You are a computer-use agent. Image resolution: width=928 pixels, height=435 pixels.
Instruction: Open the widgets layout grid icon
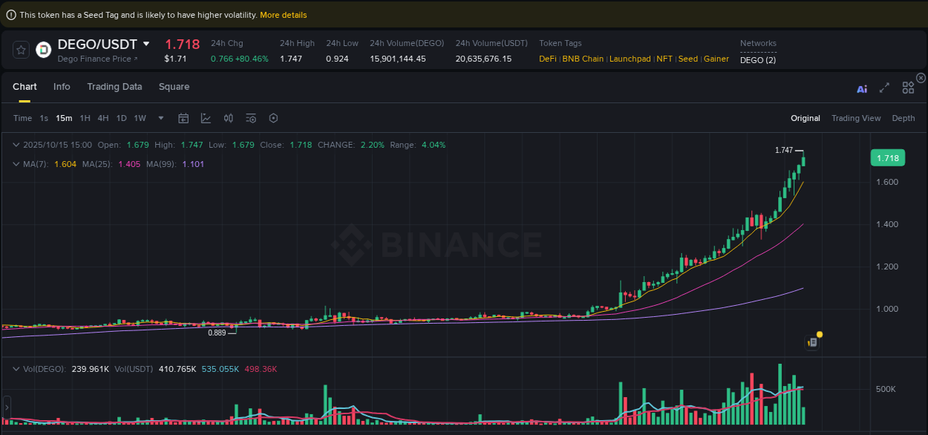[x=908, y=88]
